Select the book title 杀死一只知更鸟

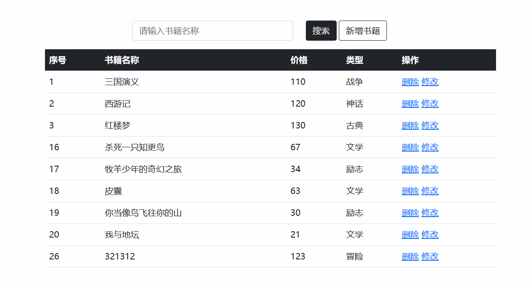(x=135, y=147)
